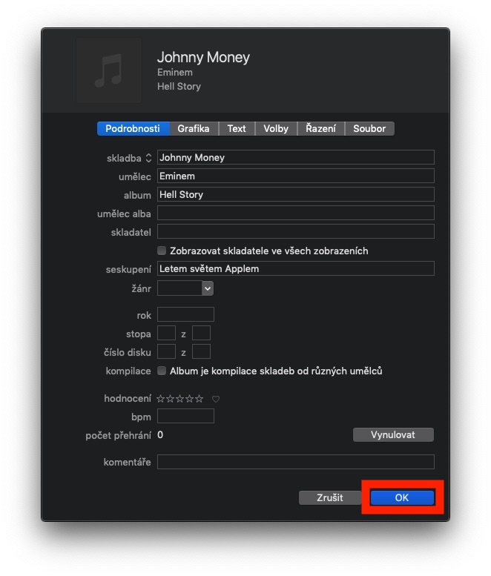Confirm changes with the OK button
Image resolution: width=491 pixels, height=576 pixels.
click(402, 497)
